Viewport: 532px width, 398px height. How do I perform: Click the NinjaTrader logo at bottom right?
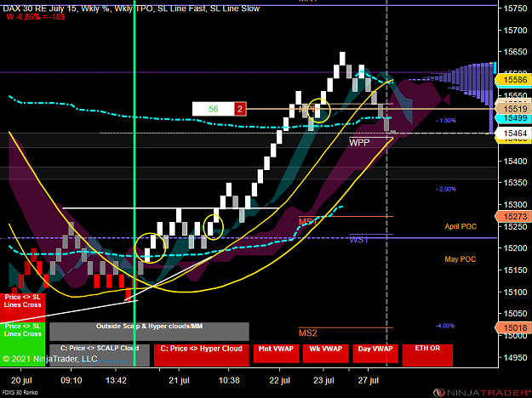point(483,393)
